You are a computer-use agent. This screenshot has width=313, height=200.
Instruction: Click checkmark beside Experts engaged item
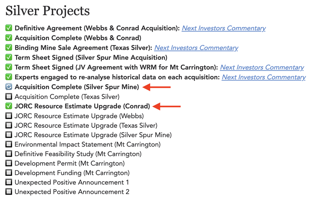(9, 77)
